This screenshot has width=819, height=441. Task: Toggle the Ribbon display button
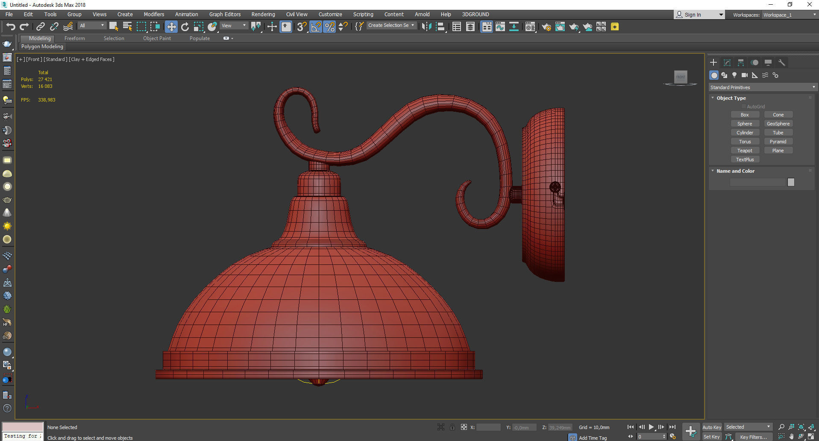click(486, 27)
